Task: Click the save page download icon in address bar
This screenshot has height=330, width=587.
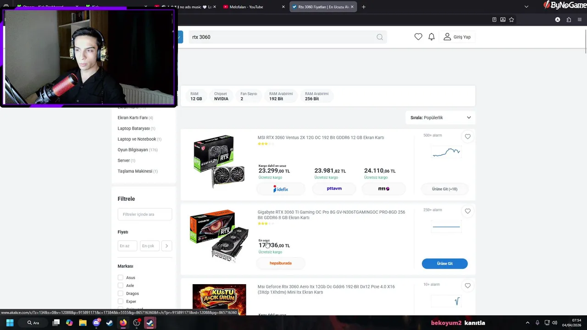Action: point(503,20)
